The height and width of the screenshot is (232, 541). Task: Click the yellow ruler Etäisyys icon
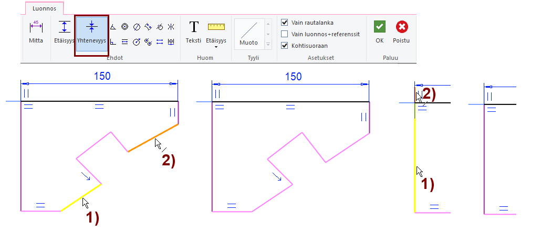216,27
